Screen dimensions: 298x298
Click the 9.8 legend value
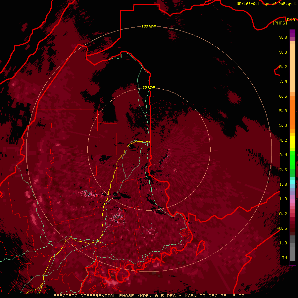click(x=283, y=37)
